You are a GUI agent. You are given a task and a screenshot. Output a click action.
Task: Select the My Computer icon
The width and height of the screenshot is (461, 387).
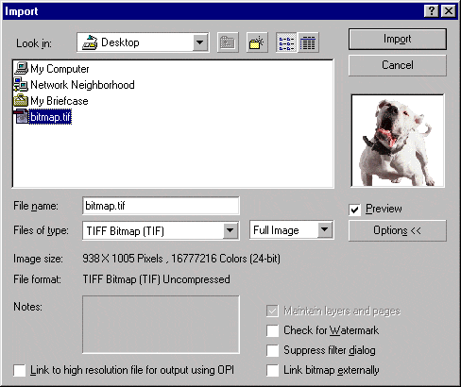pos(21,68)
